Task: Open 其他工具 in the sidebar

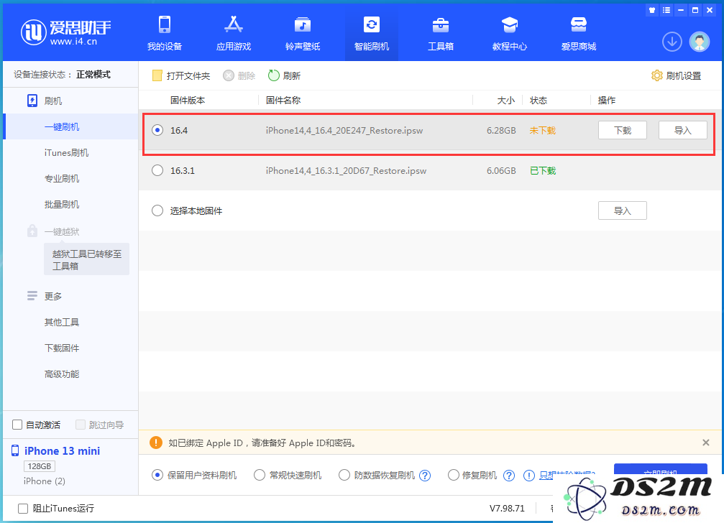Action: pos(62,322)
